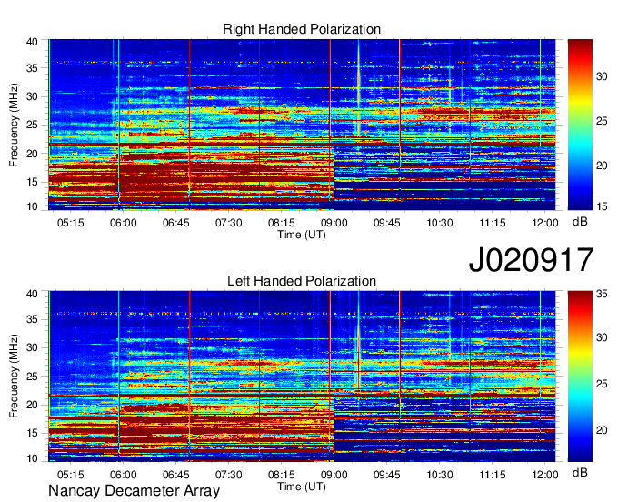The width and height of the screenshot is (618, 502).
Task: Click 06:00 tick under right-handed plot
Action: click(x=123, y=223)
